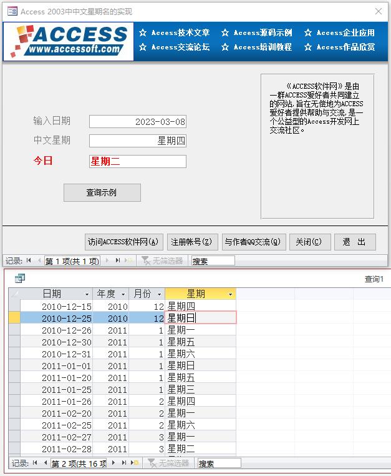Click the date cell 2010-12-30
391x476 pixels.
coord(56,342)
